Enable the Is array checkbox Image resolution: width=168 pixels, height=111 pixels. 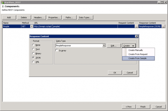pyautogui.click(x=57, y=50)
